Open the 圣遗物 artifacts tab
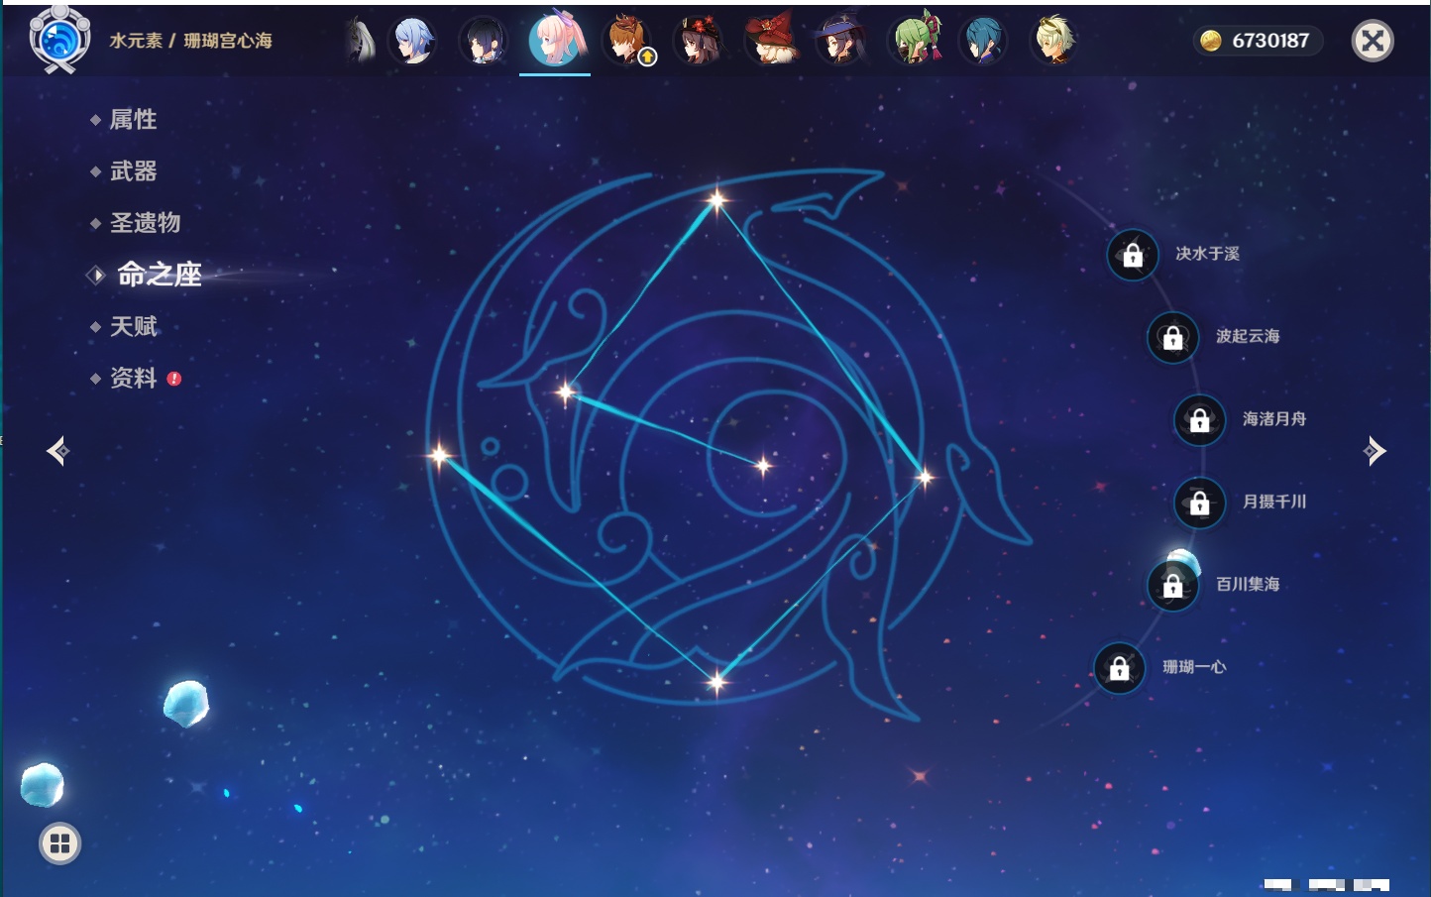 coord(145,223)
